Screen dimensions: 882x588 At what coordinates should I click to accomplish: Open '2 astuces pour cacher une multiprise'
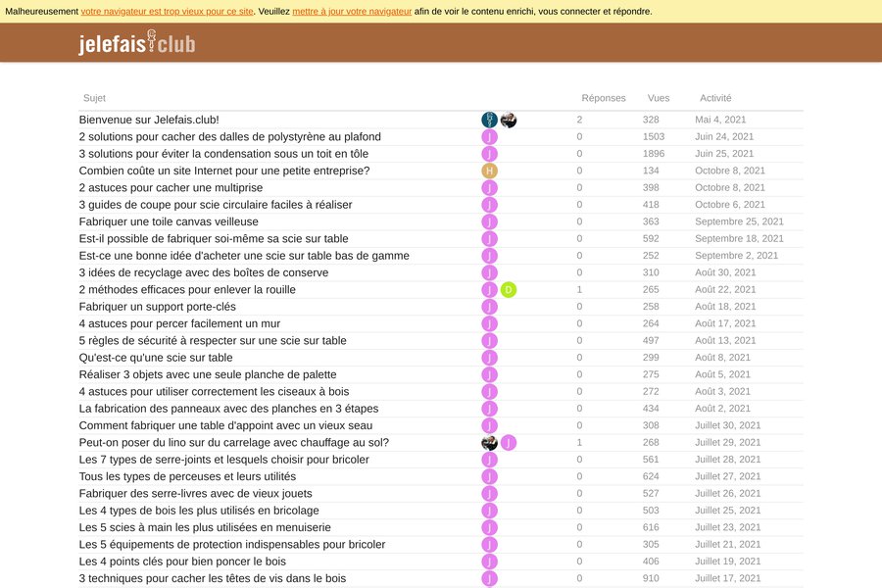pyautogui.click(x=171, y=188)
